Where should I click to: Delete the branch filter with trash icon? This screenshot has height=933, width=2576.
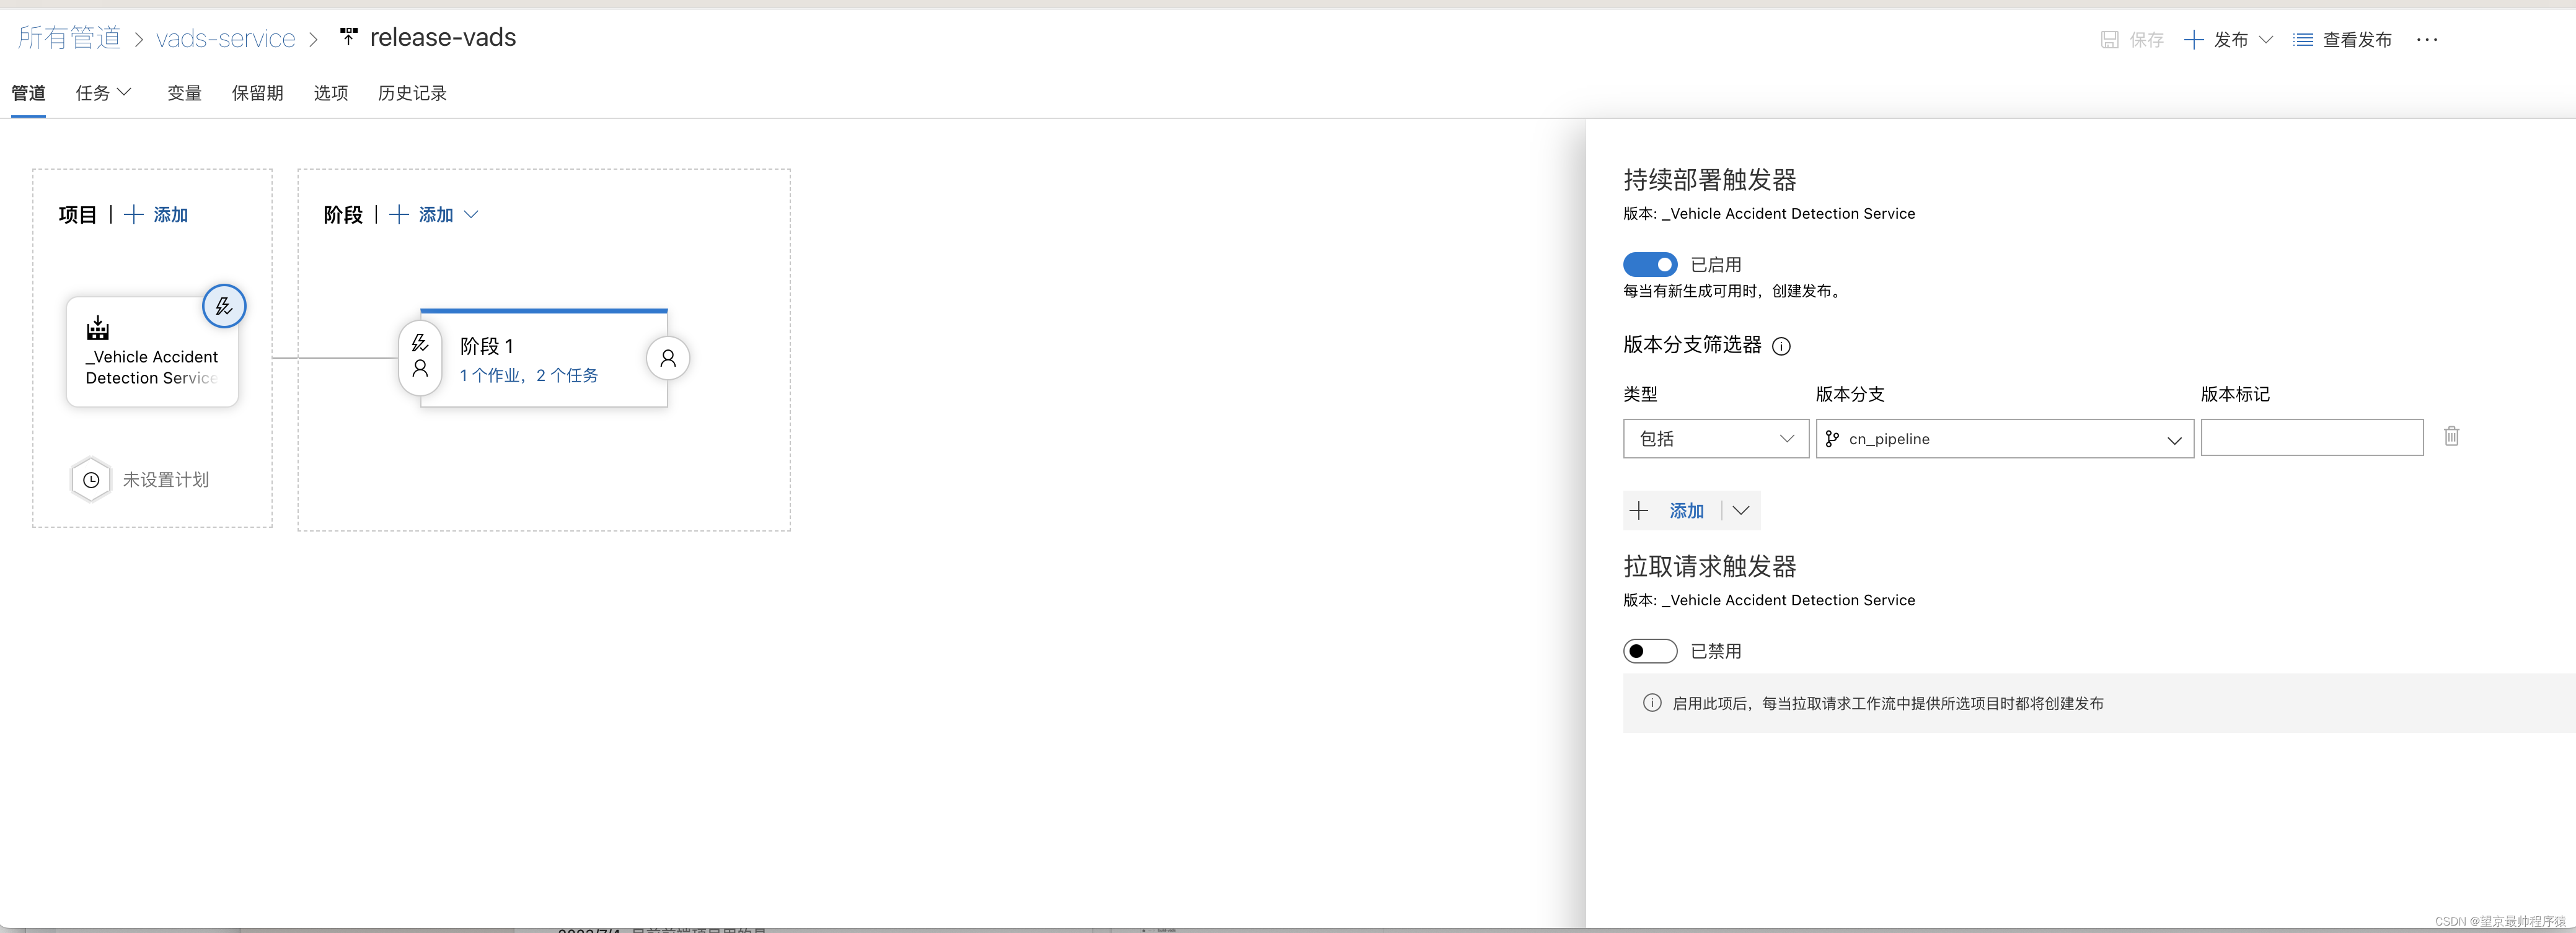pyautogui.click(x=2451, y=437)
